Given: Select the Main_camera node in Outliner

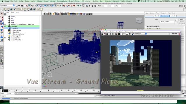Looking at the screenshot, I should click(17, 30).
